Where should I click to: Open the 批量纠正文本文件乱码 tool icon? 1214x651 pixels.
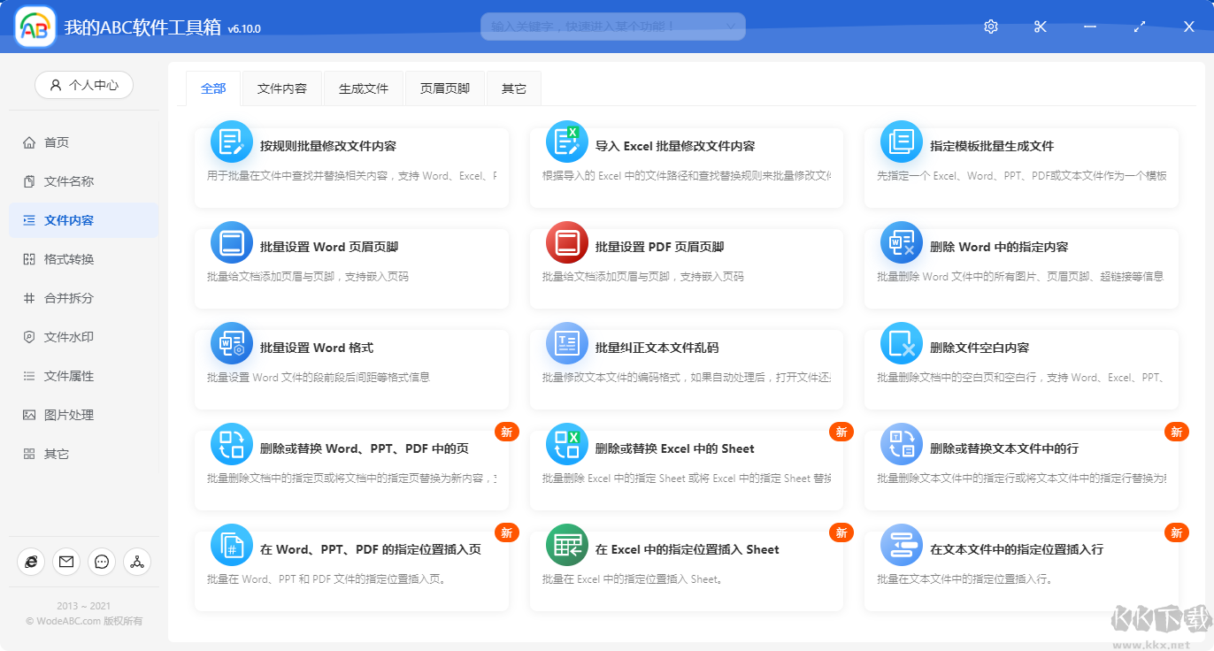(x=566, y=344)
